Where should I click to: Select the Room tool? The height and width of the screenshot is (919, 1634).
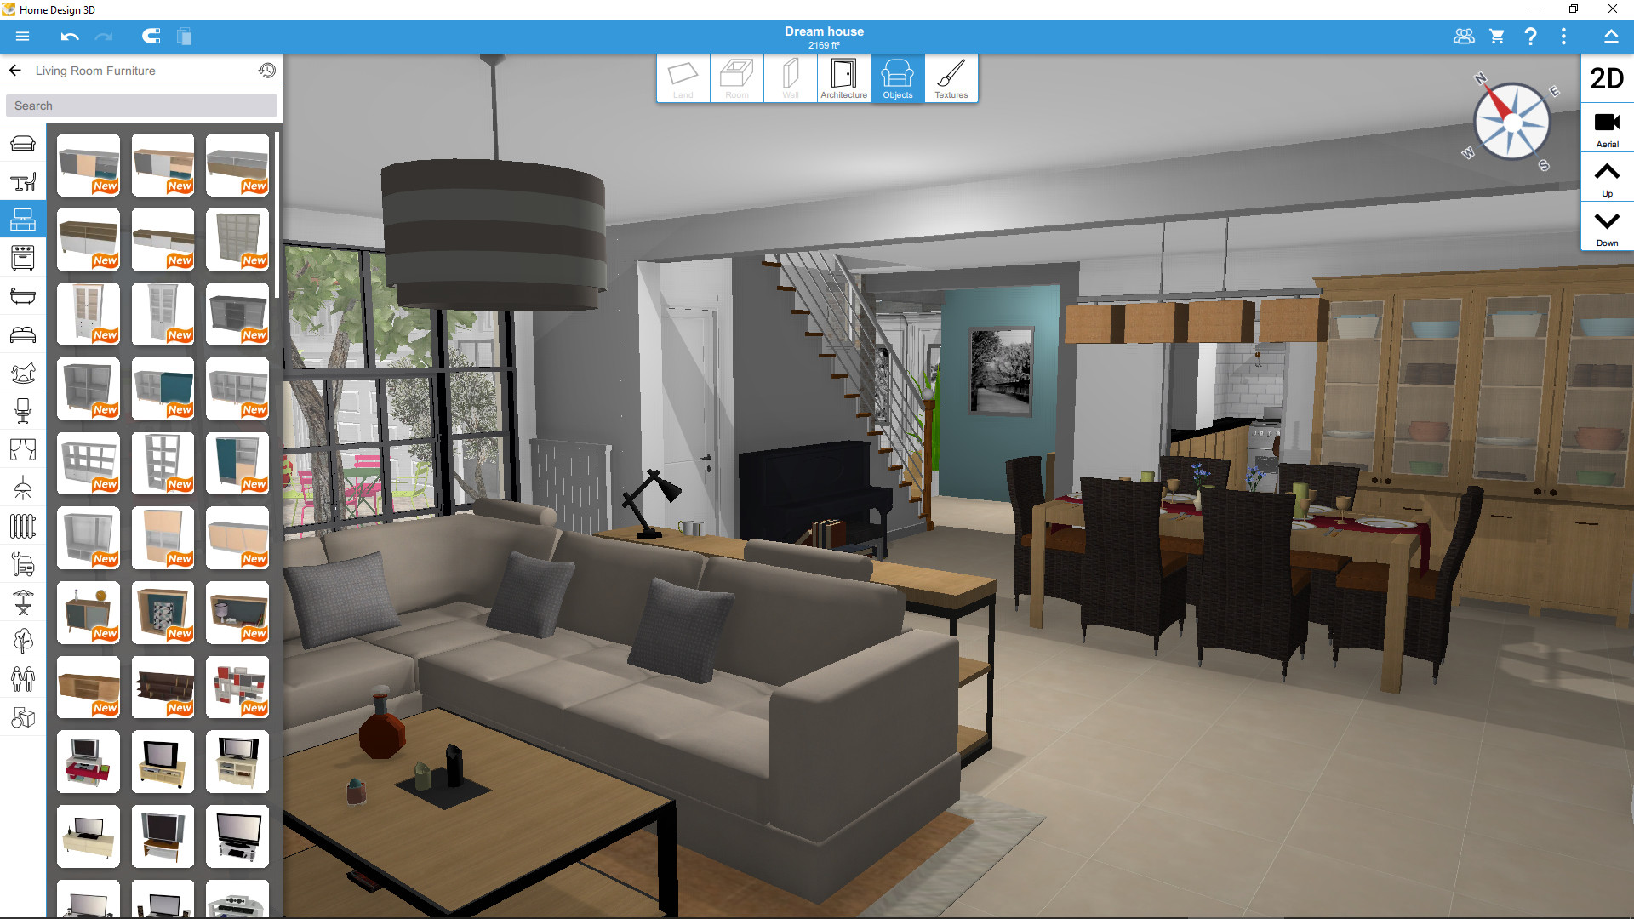tap(735, 75)
